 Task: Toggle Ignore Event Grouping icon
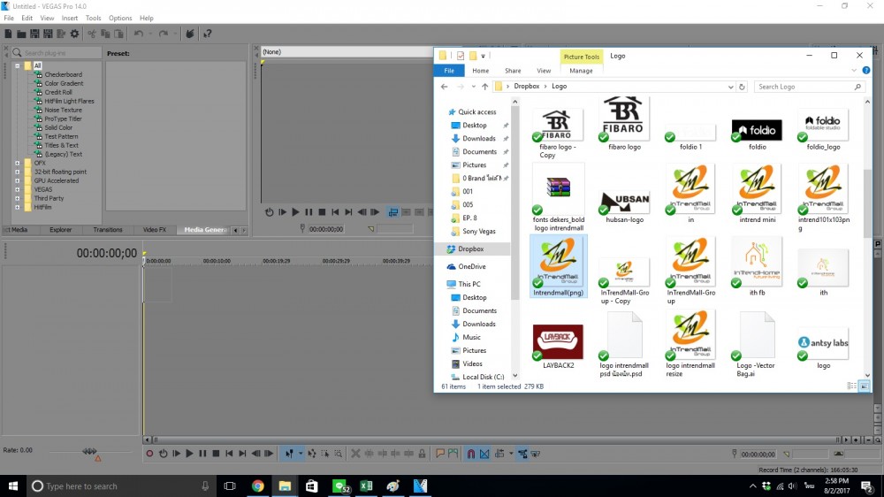click(536, 454)
